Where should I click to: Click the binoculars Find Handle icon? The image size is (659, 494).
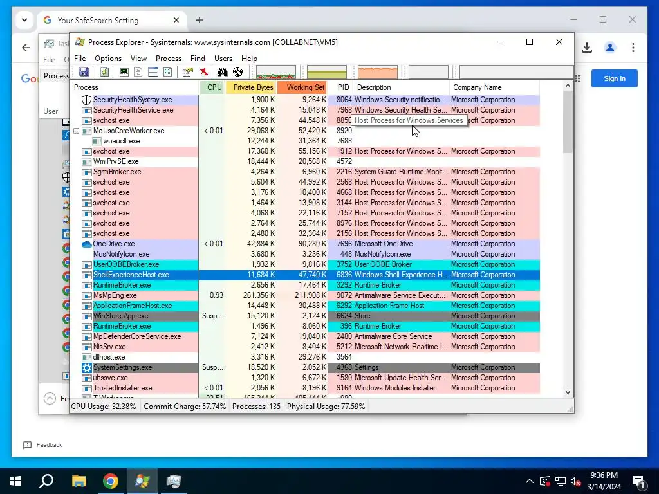click(x=222, y=72)
